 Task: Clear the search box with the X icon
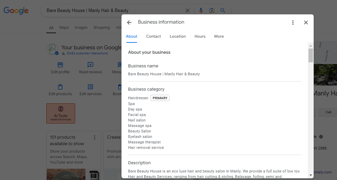click(x=187, y=11)
